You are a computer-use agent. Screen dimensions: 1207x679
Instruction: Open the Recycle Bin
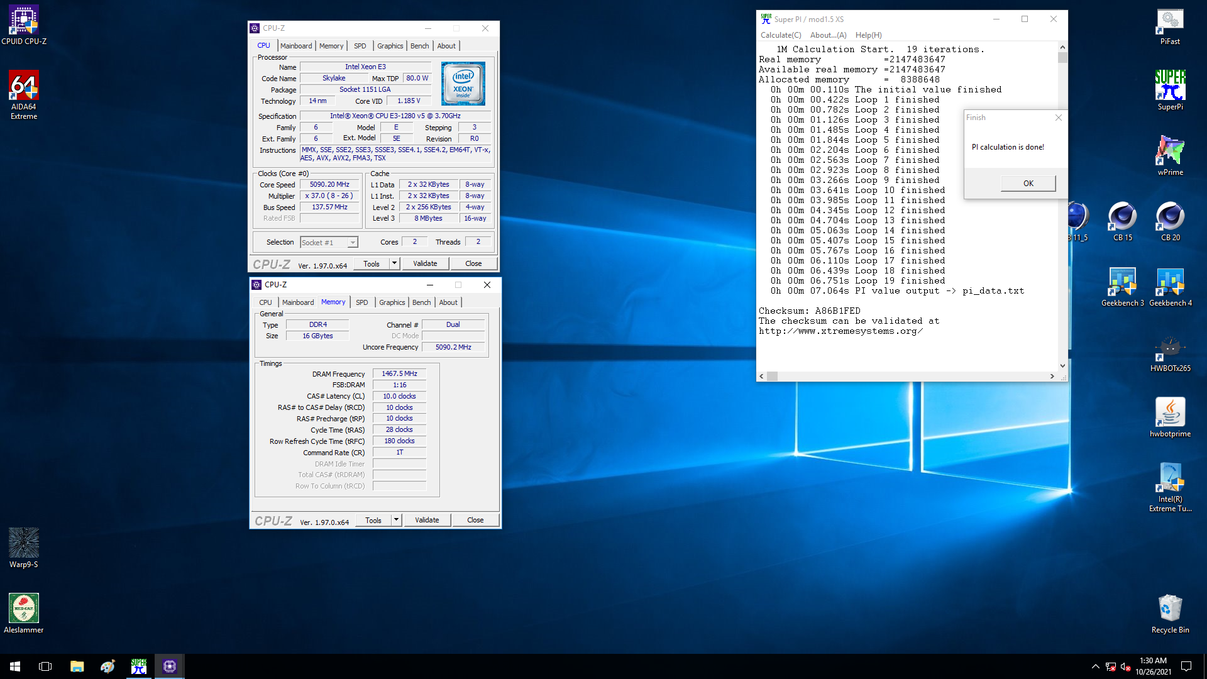point(1170,614)
